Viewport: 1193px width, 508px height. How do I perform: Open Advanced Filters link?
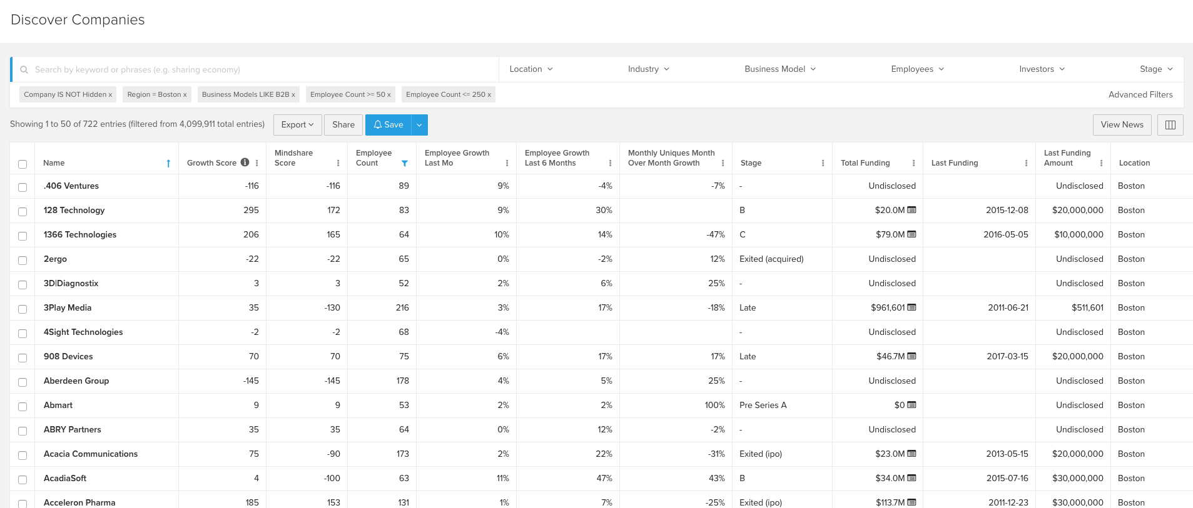pyautogui.click(x=1140, y=95)
